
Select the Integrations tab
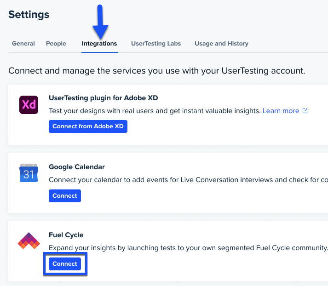pos(99,44)
